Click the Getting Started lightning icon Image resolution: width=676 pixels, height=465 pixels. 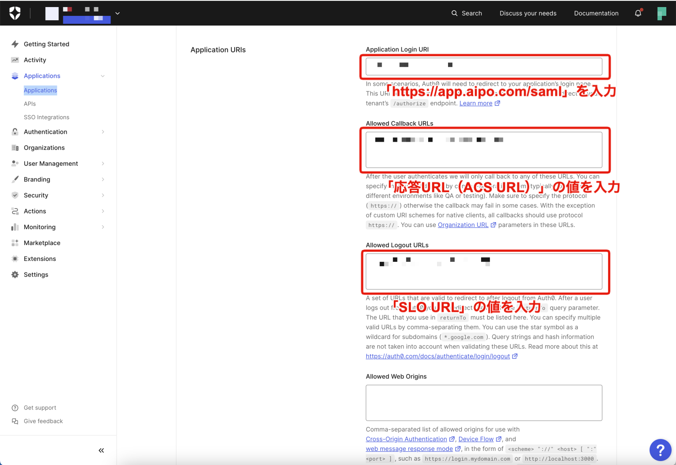(x=15, y=44)
